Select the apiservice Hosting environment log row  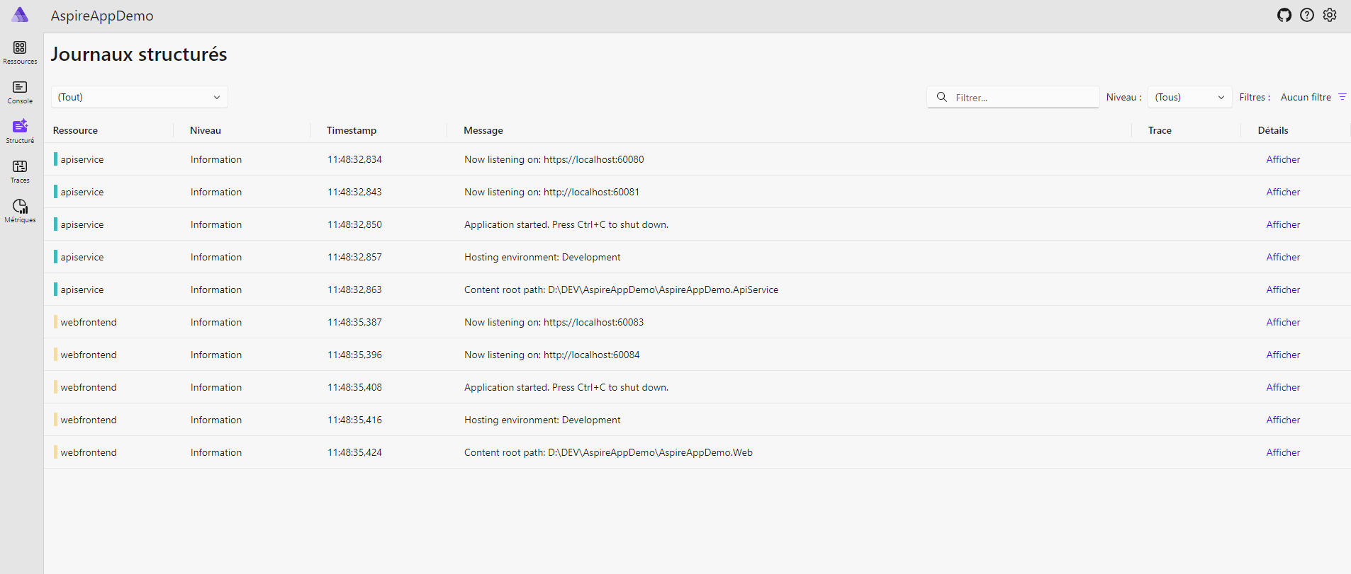(x=542, y=257)
